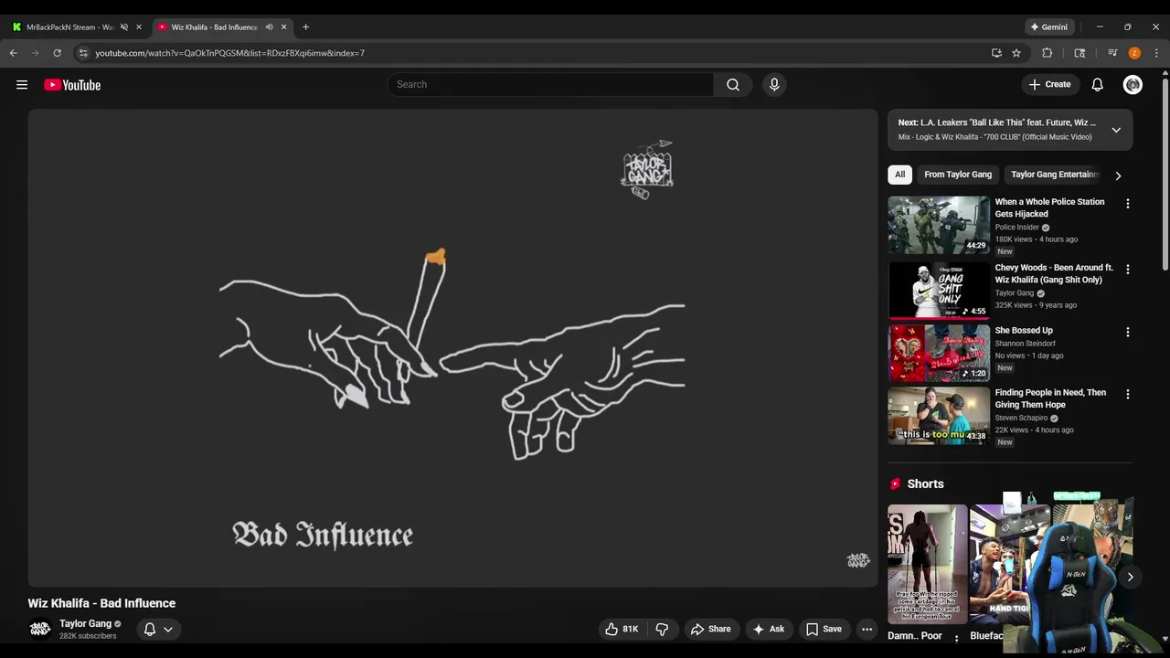Image resolution: width=1170 pixels, height=658 pixels.
Task: Go back with browser back arrow
Action: click(14, 53)
